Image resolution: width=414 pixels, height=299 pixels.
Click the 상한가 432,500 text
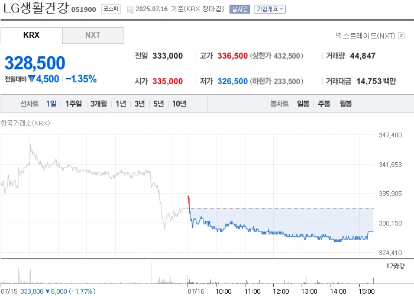(276, 56)
